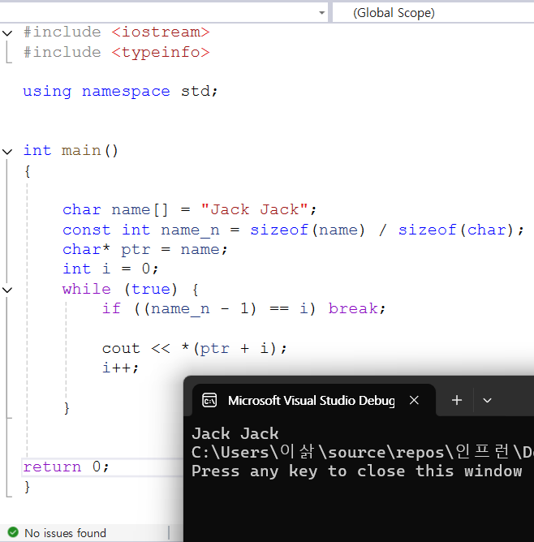534x542 pixels.
Task: Click the #include <iostream> line
Action: tap(117, 32)
